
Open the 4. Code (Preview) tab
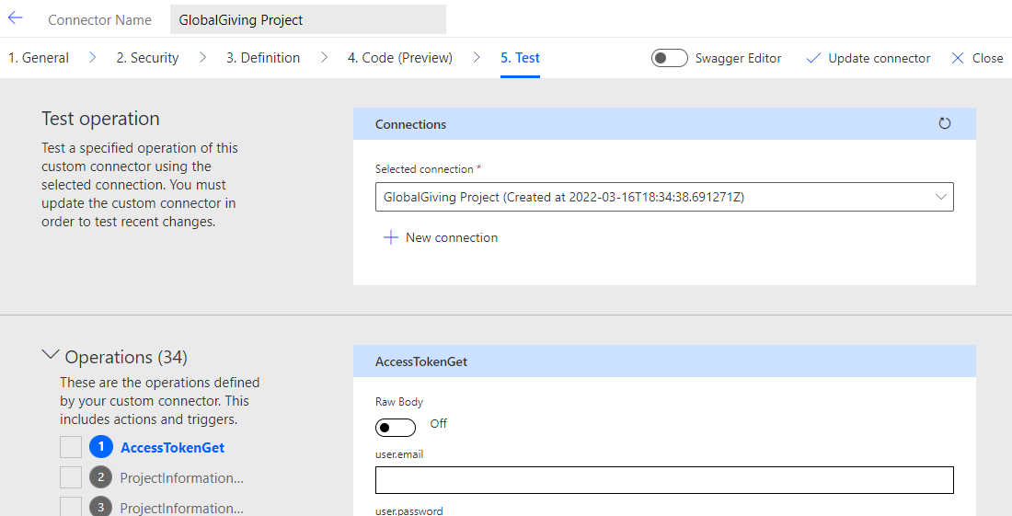399,57
